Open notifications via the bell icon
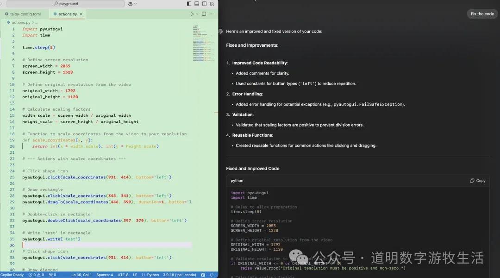This screenshot has width=500, height=278. tap(212, 274)
